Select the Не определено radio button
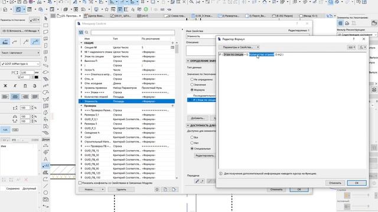This screenshot has width=378, height=212. 192,79
